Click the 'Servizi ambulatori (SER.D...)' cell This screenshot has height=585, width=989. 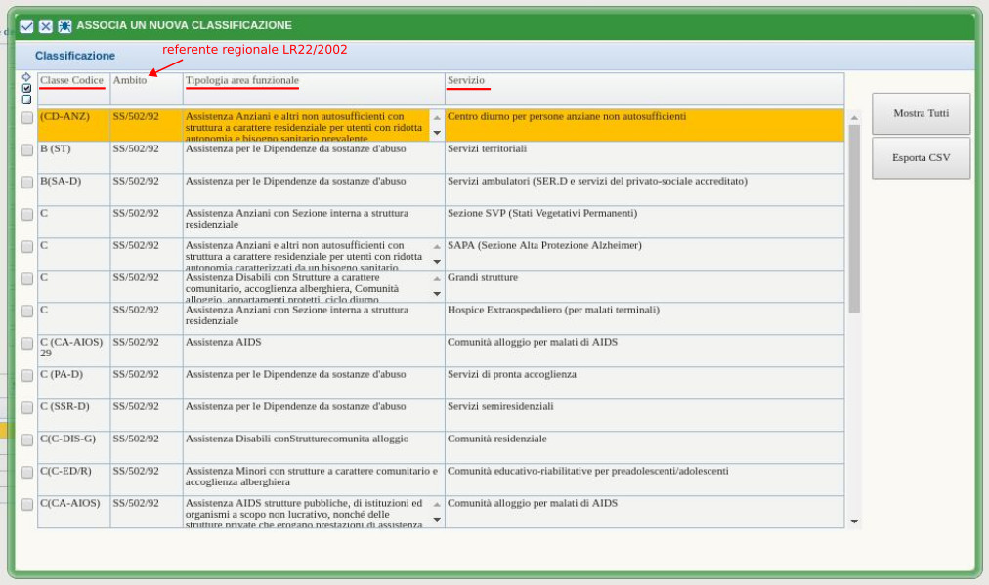point(645,189)
